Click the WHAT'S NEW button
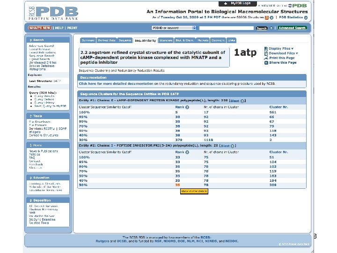 click(x=40, y=28)
